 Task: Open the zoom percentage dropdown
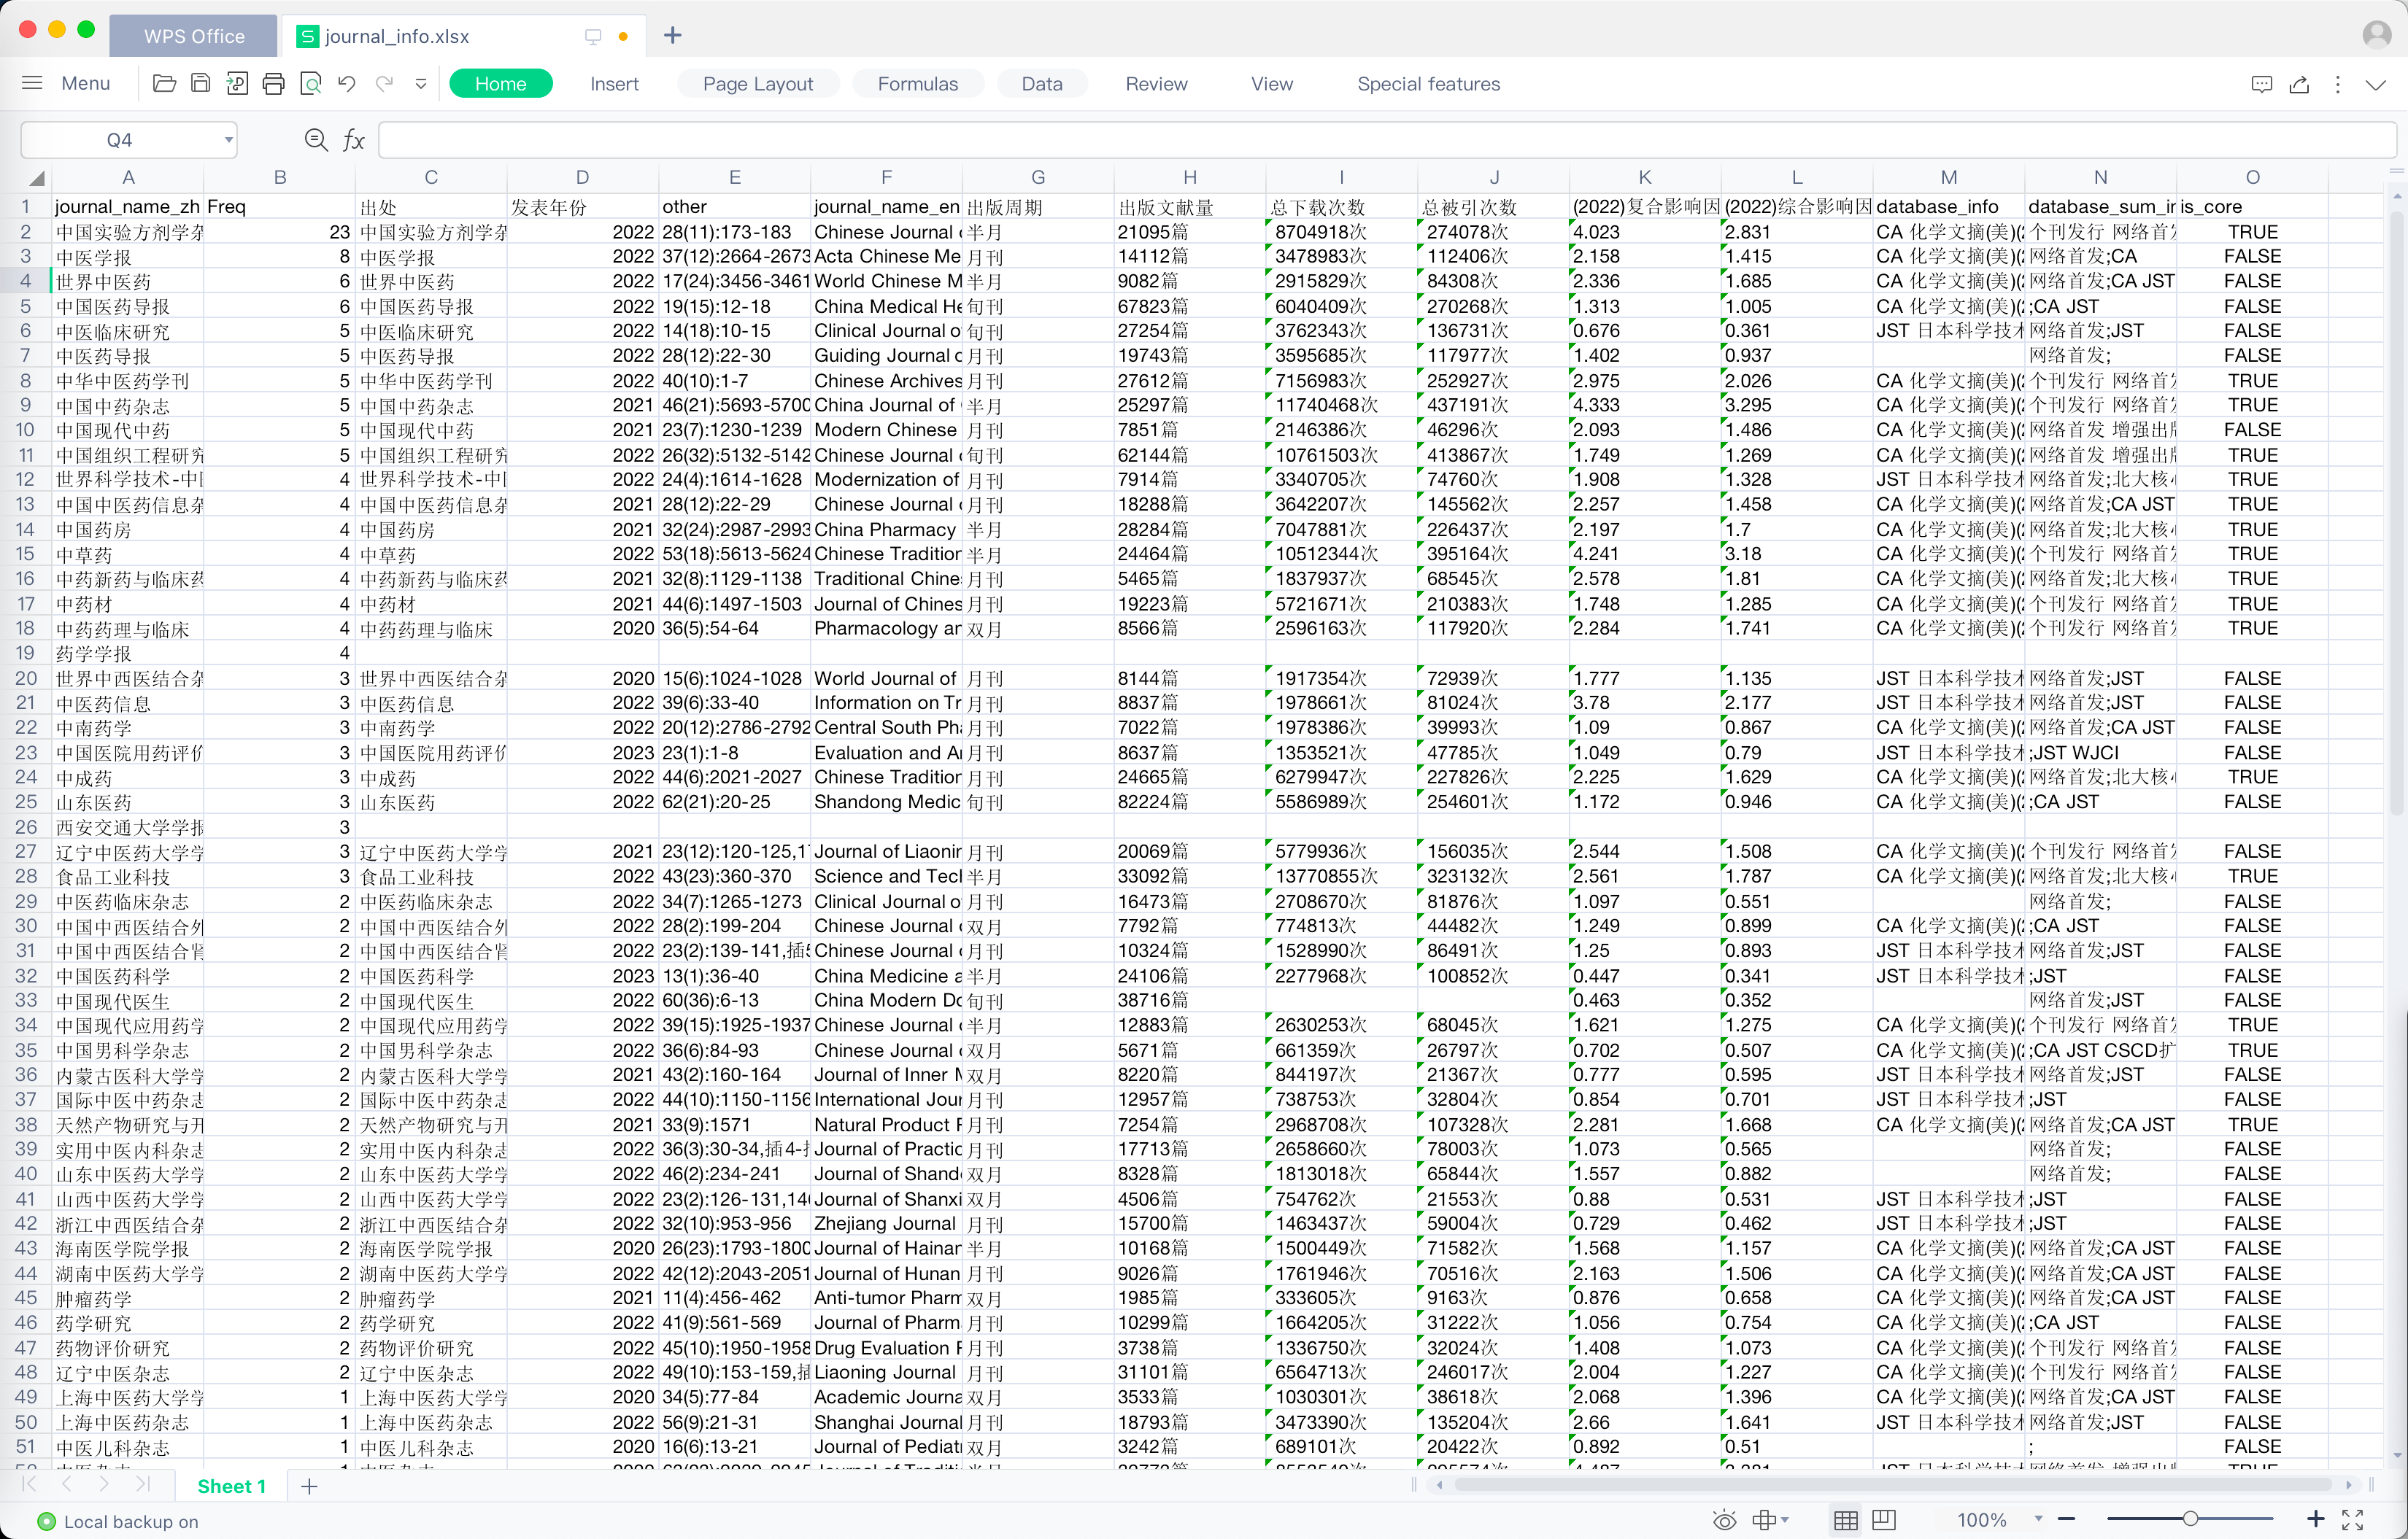click(x=2038, y=1520)
